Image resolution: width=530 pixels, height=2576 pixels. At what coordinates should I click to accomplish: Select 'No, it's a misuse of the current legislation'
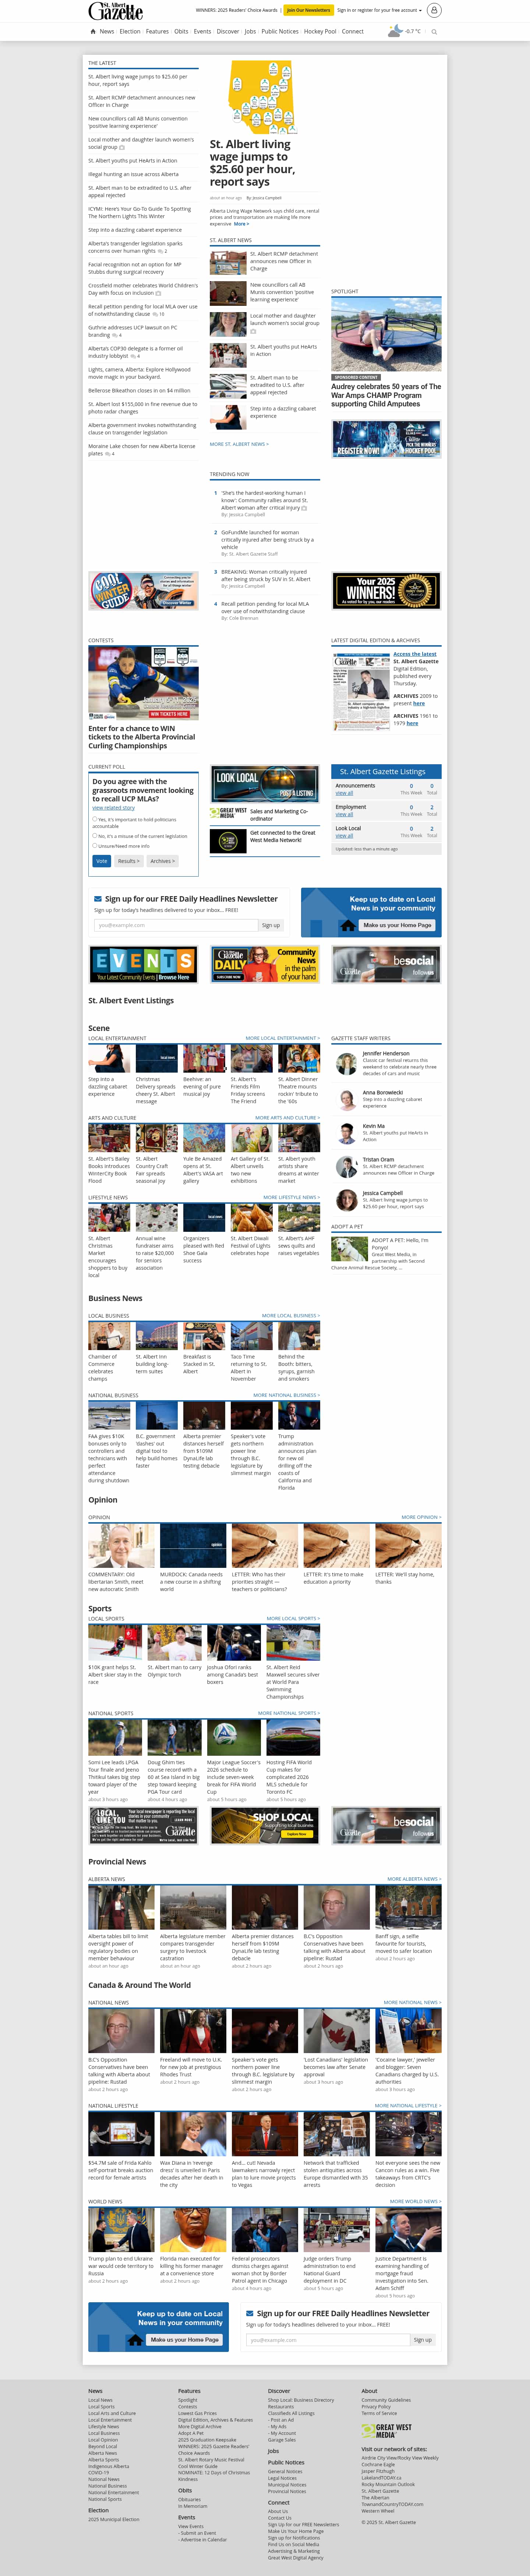point(95,835)
